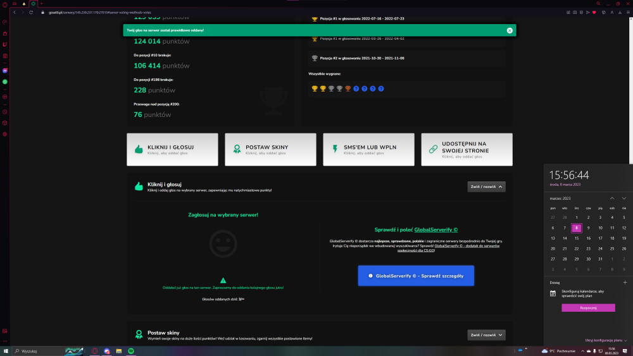Screen dimensions: 633x356
Task: Click the address bar URL gosetti.pl
Action: pyautogui.click(x=100, y=13)
